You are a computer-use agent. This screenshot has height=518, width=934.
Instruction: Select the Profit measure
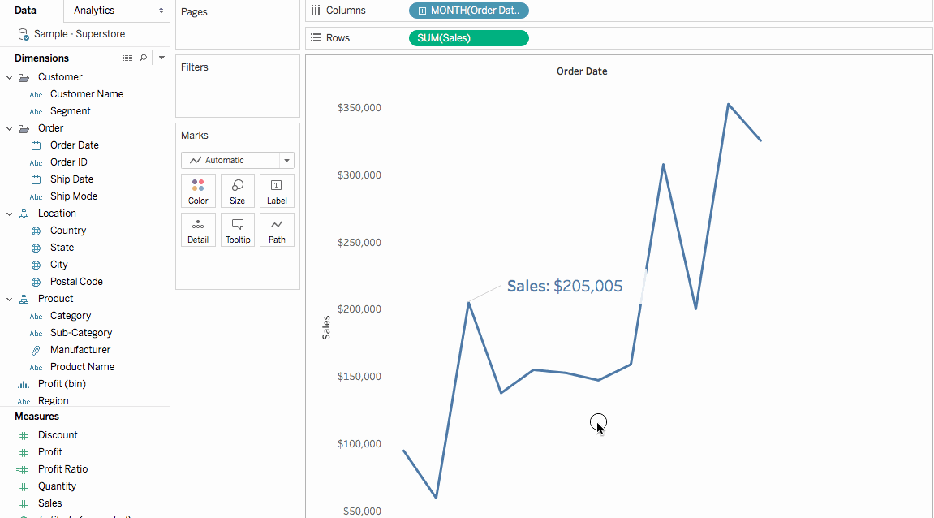50,452
